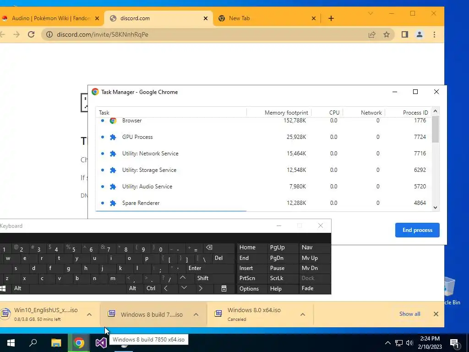This screenshot has height=352, width=469.
Task: Click the forward navigation arrow in Chrome
Action: coord(16,34)
